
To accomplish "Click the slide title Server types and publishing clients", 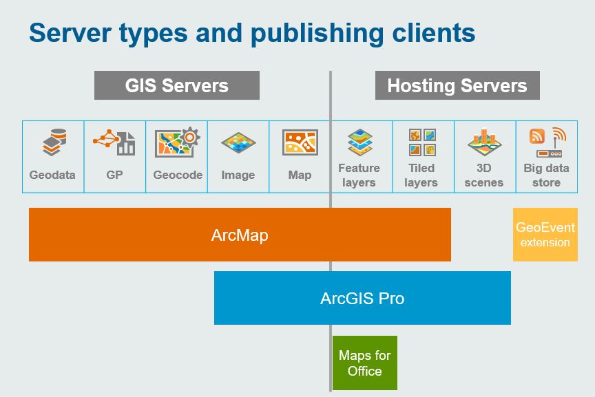I will (252, 33).
